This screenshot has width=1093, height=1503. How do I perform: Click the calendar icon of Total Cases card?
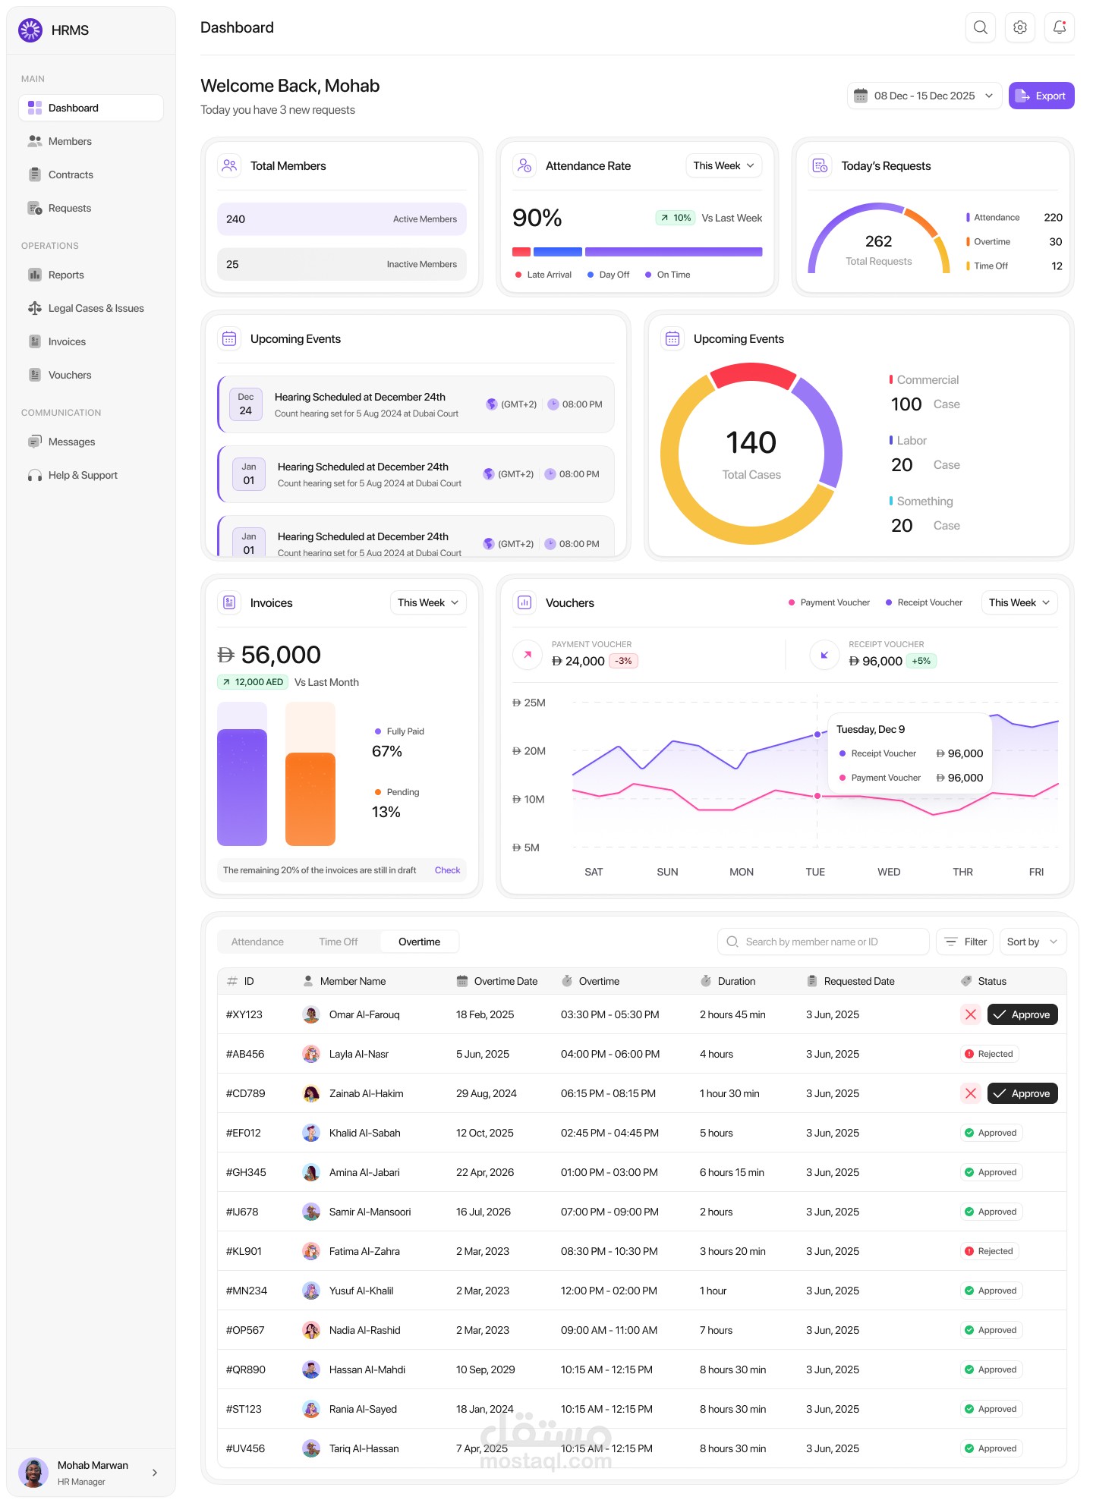click(x=672, y=338)
